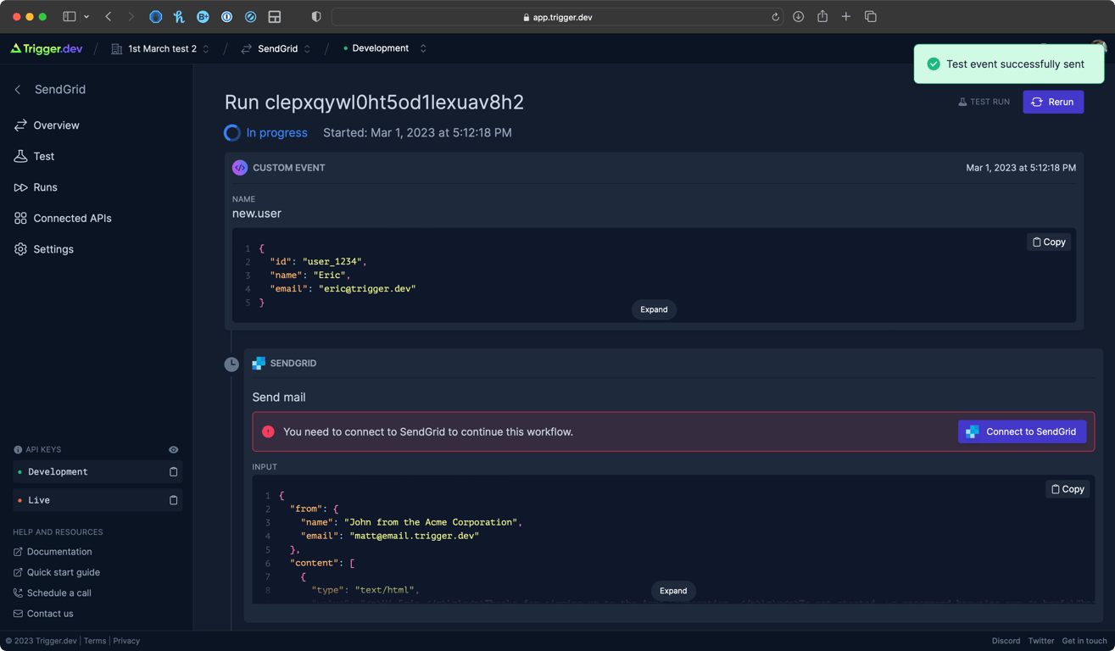
Task: Click the Custom Event code icon
Action: (240, 168)
